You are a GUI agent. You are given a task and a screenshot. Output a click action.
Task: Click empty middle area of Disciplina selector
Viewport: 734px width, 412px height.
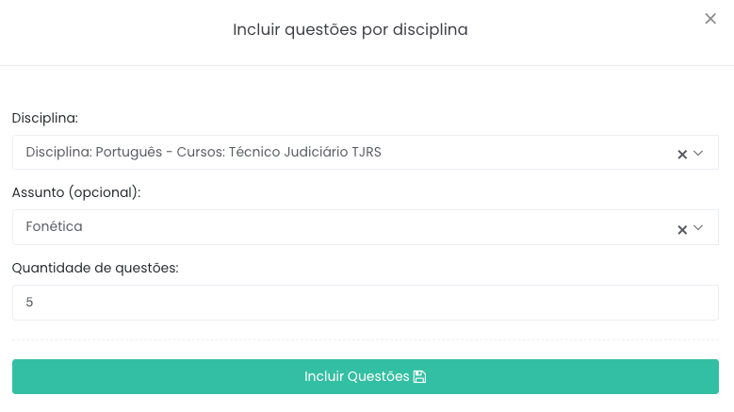pos(528,153)
